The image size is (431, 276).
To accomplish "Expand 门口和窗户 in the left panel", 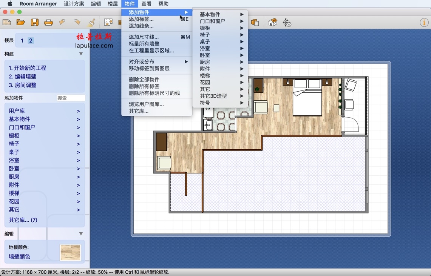I will tap(45, 127).
